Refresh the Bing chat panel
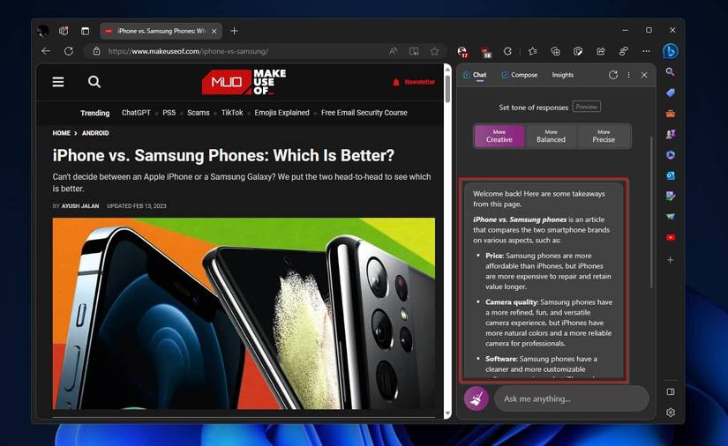The width and height of the screenshot is (728, 446). pos(613,75)
